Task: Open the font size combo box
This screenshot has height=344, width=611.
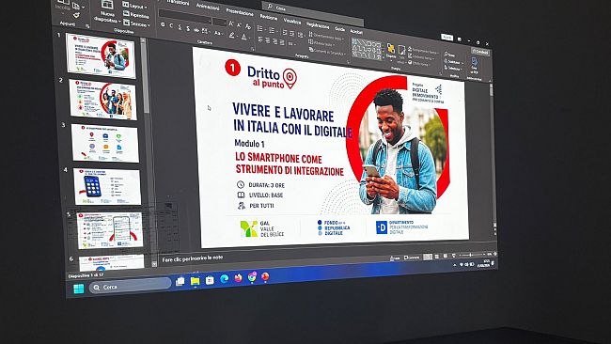Action: click(x=220, y=21)
